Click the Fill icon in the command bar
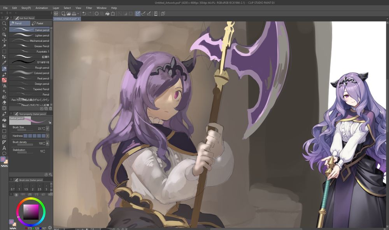 click(x=107, y=14)
